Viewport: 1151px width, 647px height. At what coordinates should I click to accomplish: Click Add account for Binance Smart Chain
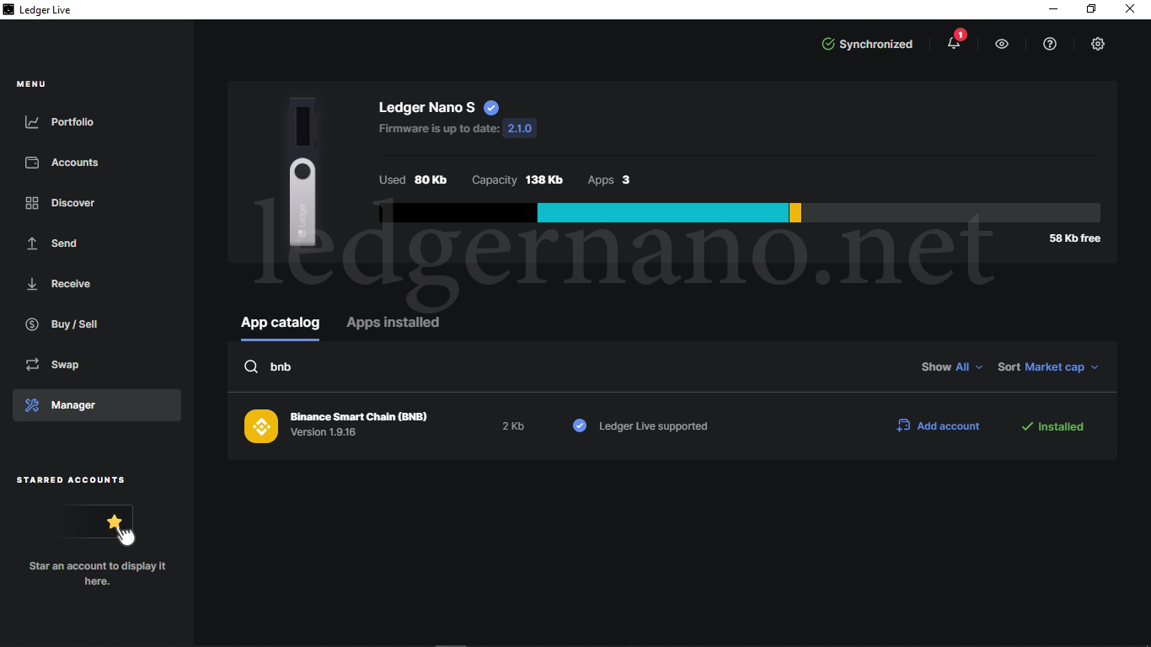tap(938, 426)
